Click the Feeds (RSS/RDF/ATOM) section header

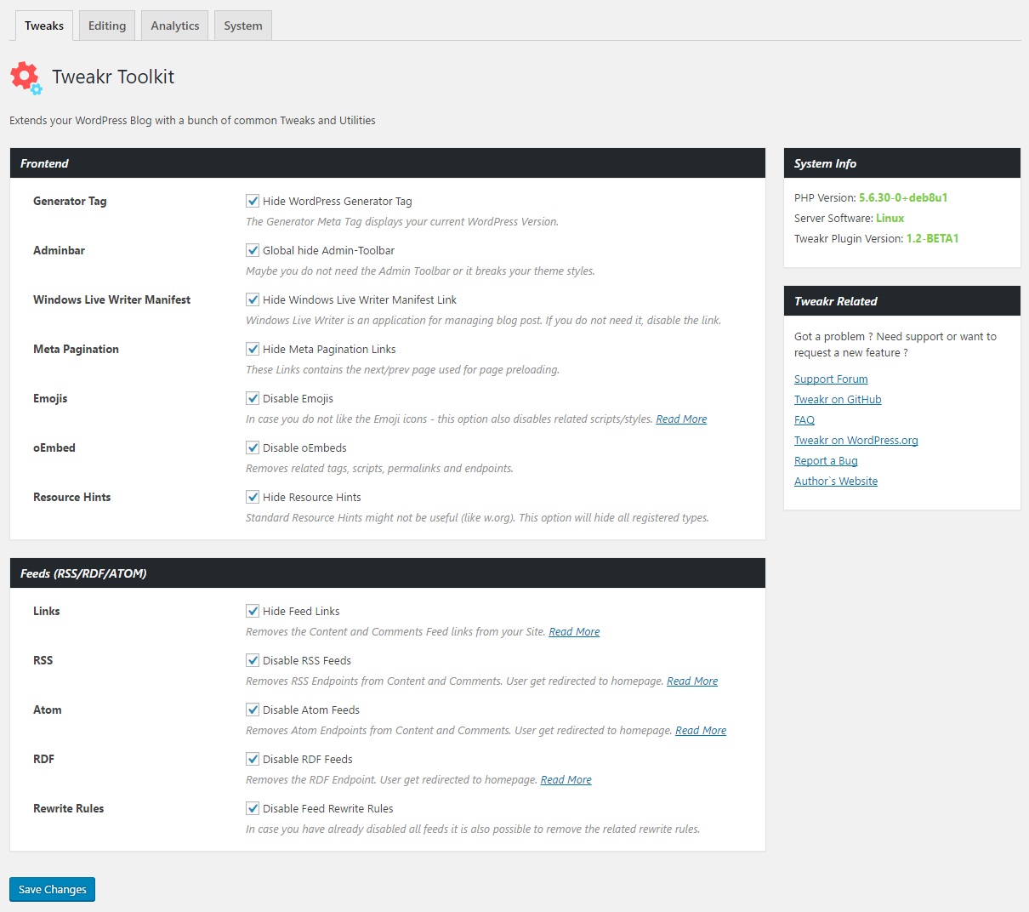click(388, 573)
